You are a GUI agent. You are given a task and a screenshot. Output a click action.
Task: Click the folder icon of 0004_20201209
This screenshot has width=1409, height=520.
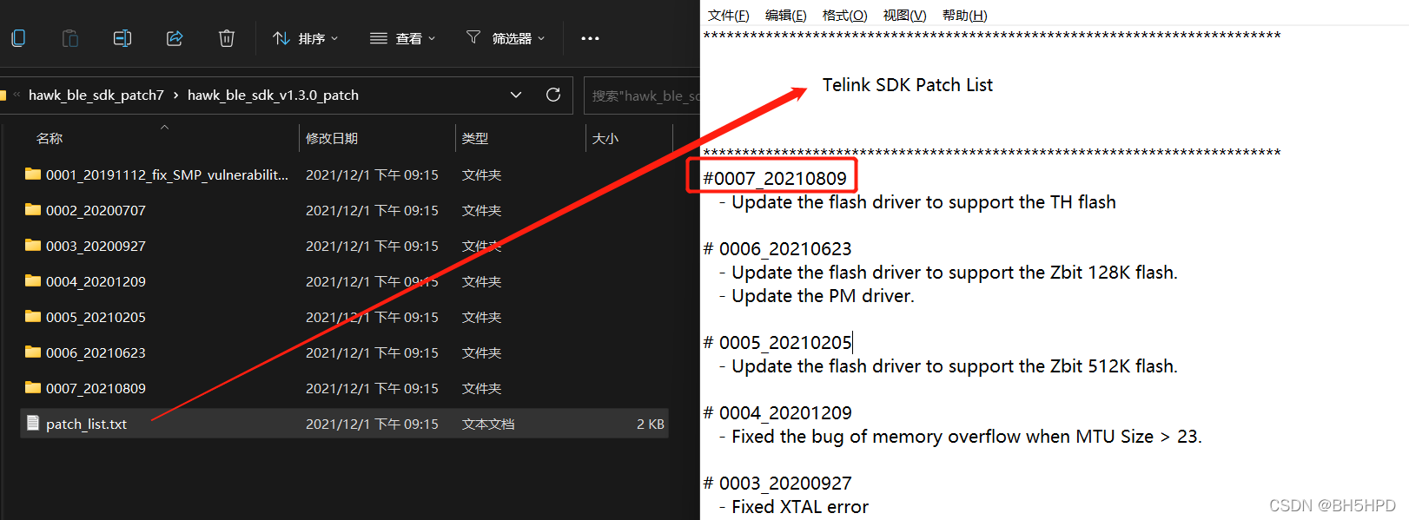[x=33, y=280]
